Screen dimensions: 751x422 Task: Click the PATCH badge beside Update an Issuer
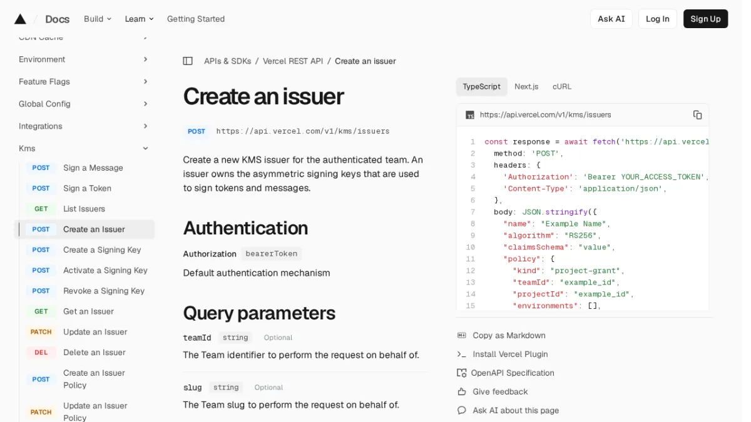[x=41, y=333]
